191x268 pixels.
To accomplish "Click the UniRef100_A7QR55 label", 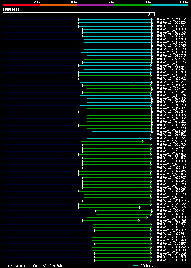I will (171, 171).
